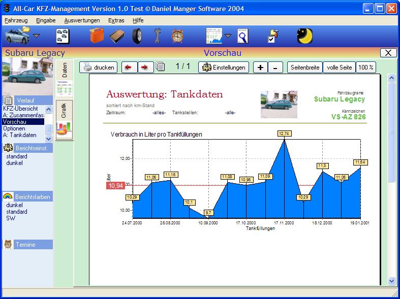Open Einstellungen report settings

point(224,68)
